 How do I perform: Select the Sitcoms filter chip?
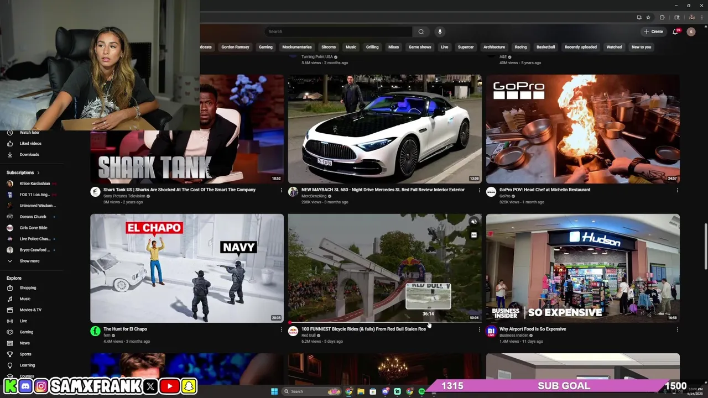tap(329, 47)
